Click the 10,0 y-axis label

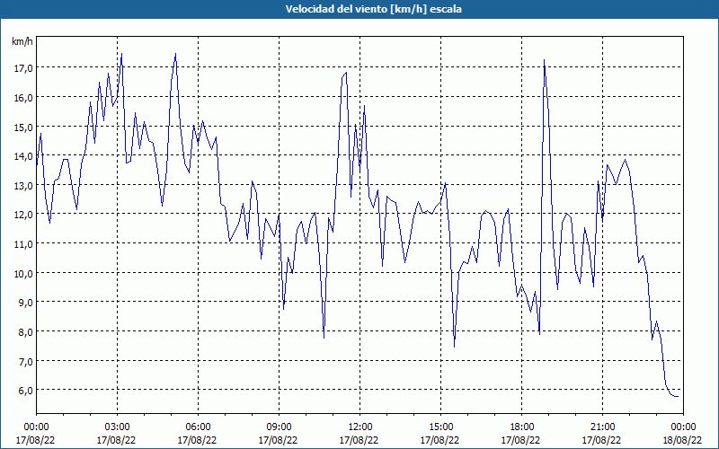tap(23, 274)
